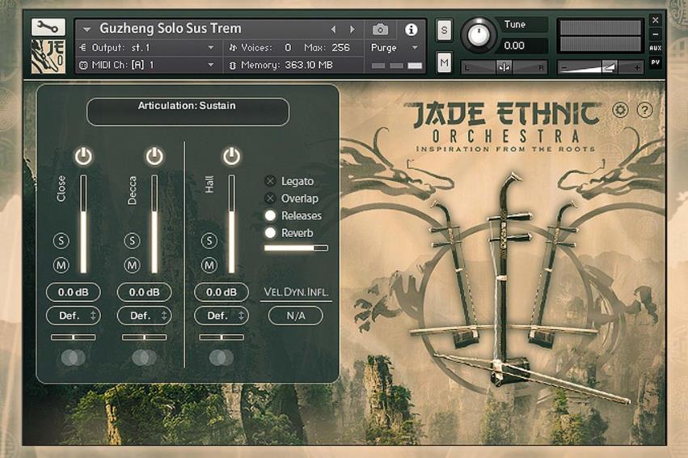The image size is (688, 458).
Task: Toggle the Reverb option
Action: (270, 233)
